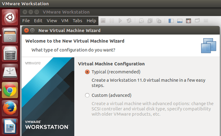The height and width of the screenshot is (136, 221).
Task: Click the take snapshot toolbar icon
Action: pyautogui.click(x=141, y=21)
